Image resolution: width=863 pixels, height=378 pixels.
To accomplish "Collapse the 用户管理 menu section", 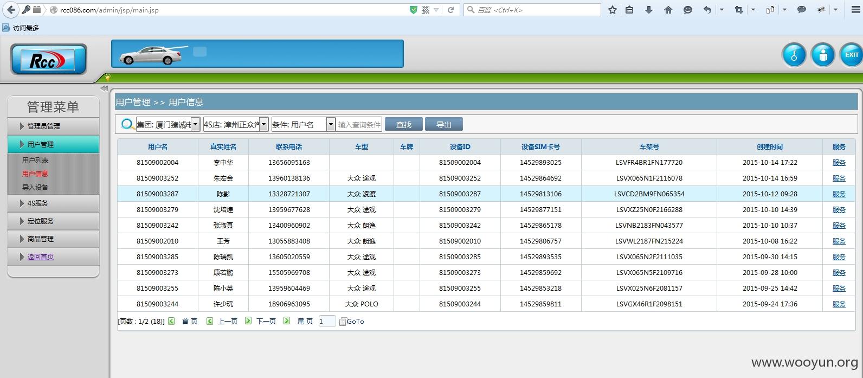I will [x=53, y=144].
